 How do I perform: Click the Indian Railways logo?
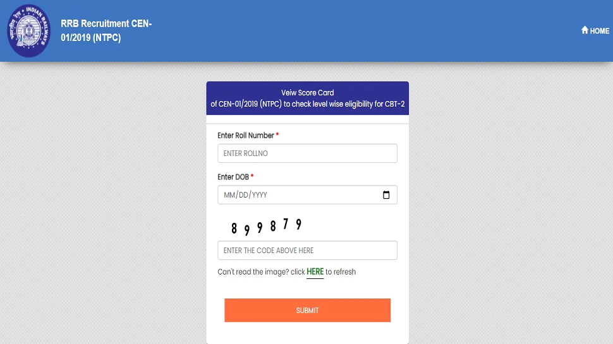click(x=29, y=31)
